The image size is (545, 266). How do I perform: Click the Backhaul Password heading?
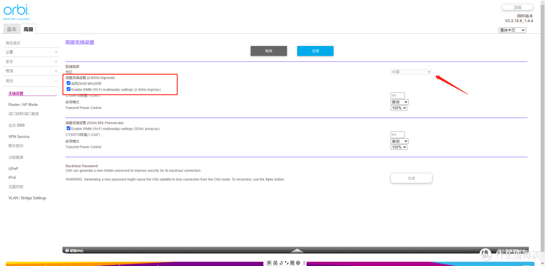81,166
